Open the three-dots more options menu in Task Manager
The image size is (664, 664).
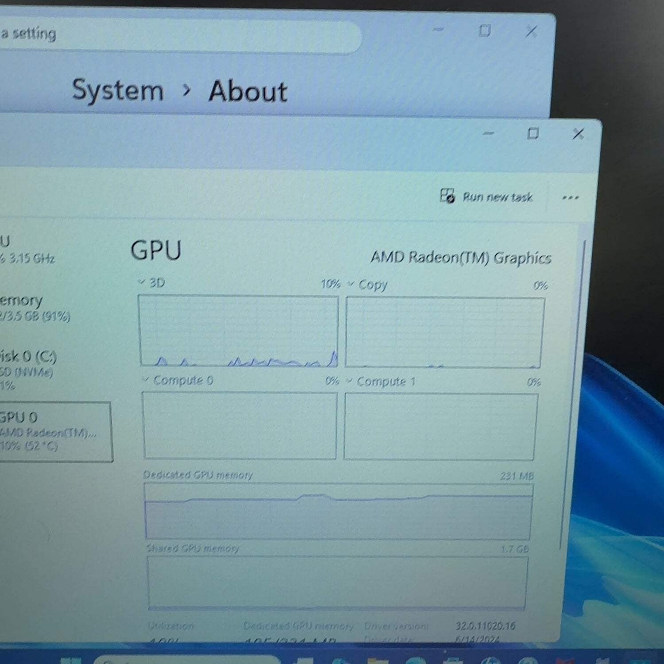pyautogui.click(x=570, y=197)
